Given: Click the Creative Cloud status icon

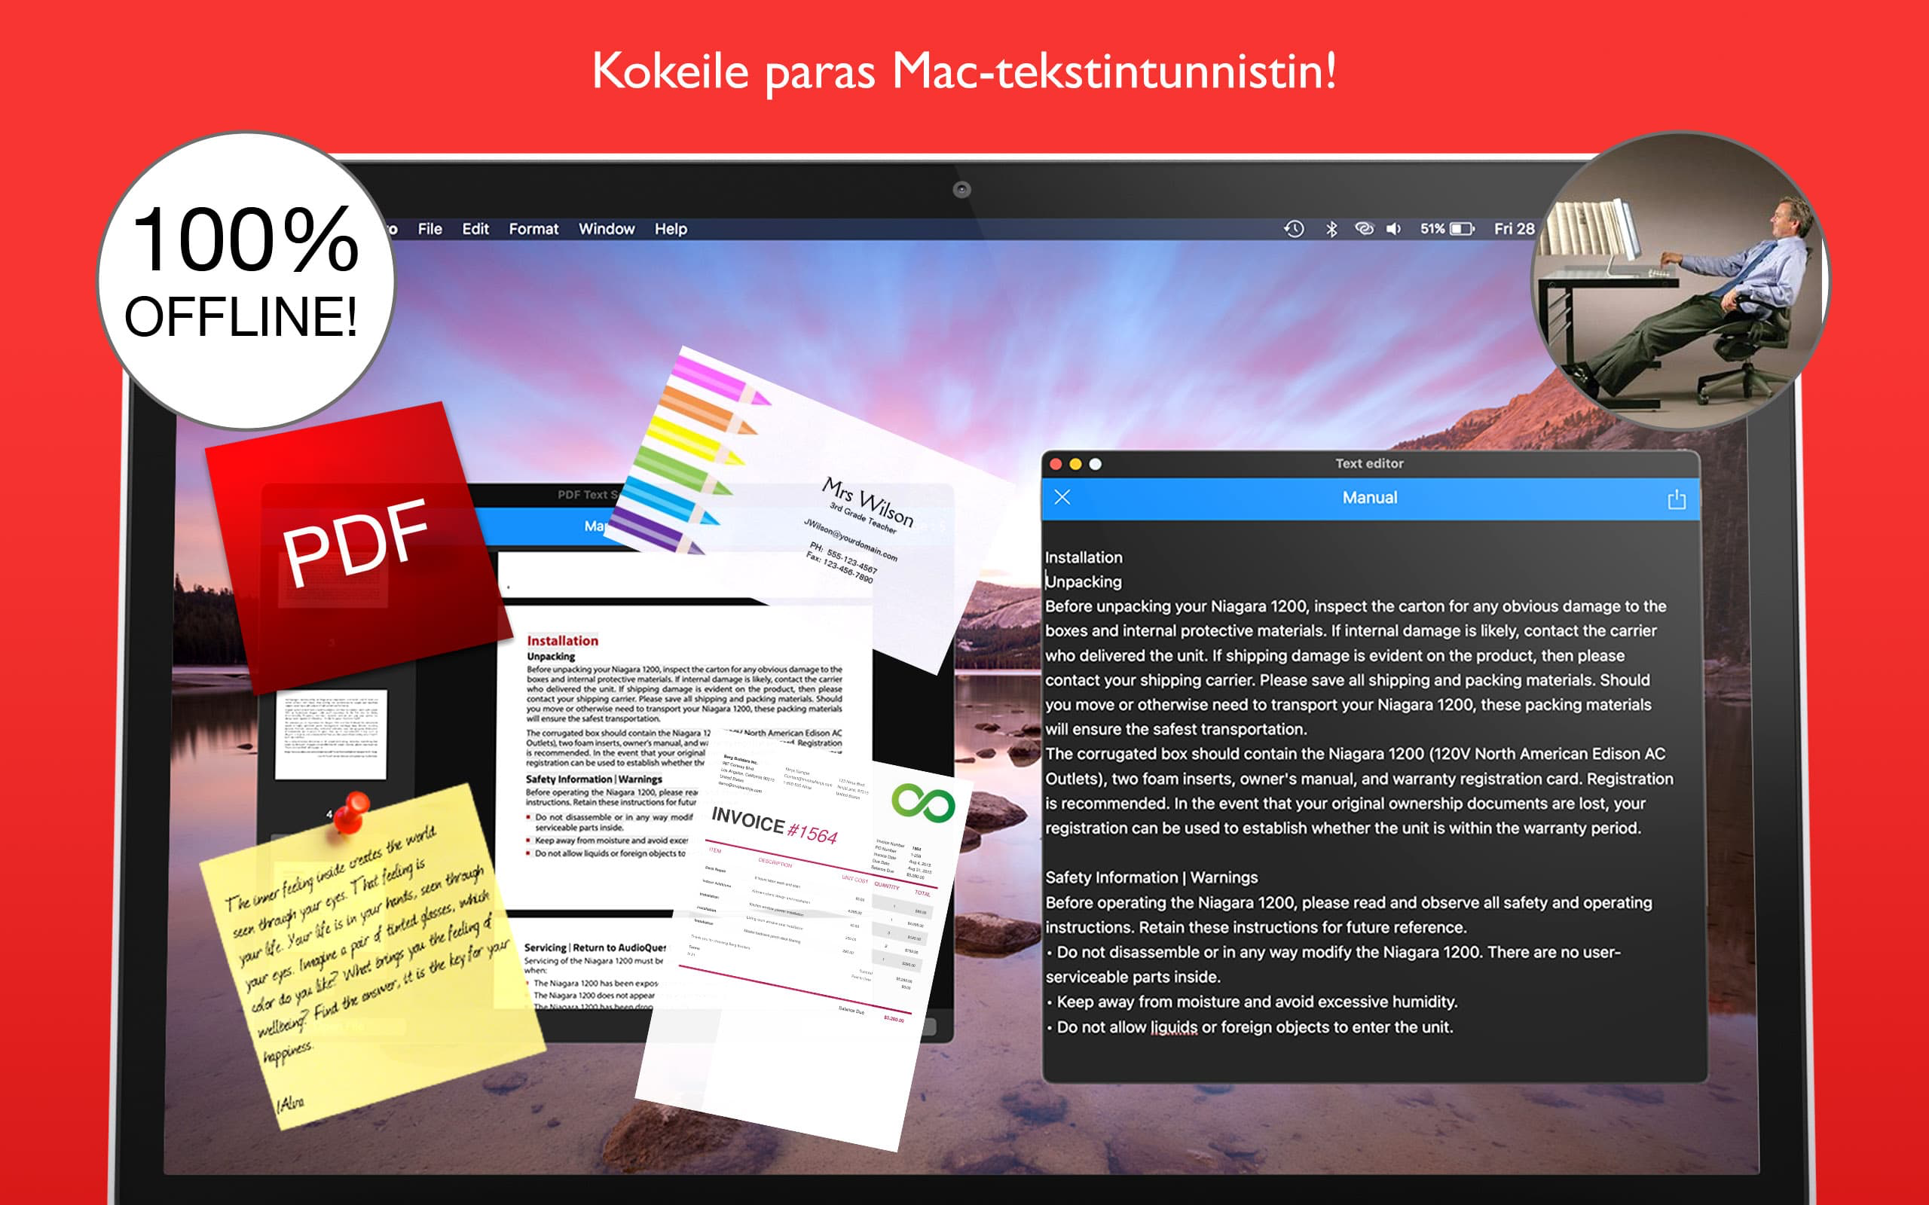Looking at the screenshot, I should (x=1364, y=229).
